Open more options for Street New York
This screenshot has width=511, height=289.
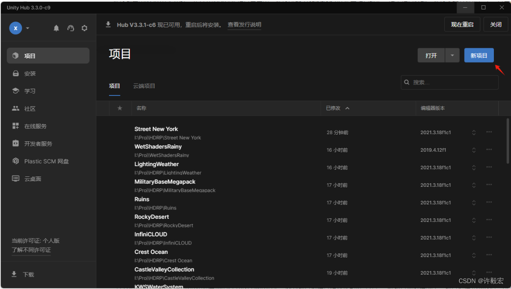(489, 132)
